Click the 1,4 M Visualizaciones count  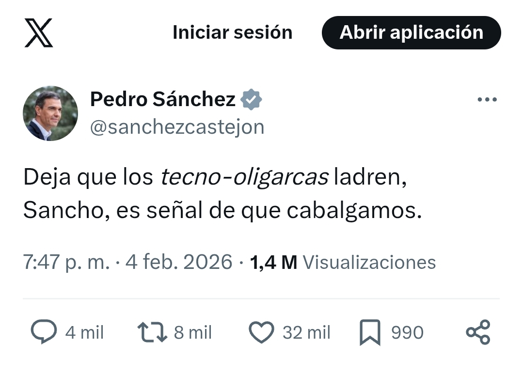[343, 262]
